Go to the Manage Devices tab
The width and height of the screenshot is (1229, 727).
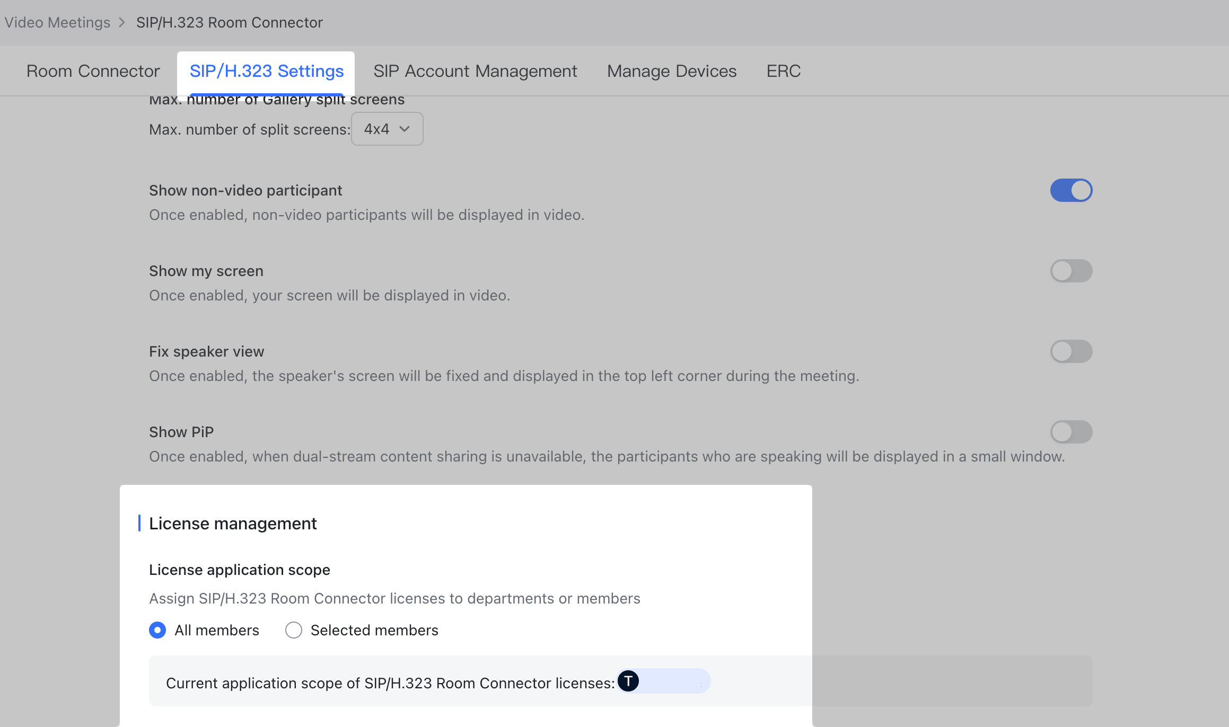point(671,70)
